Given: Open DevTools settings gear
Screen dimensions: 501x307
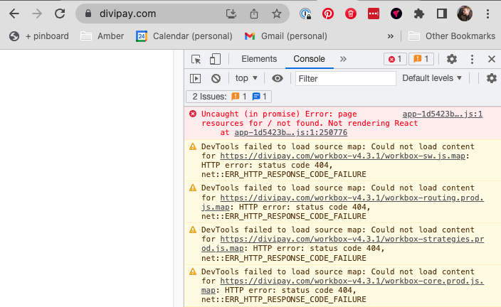Looking at the screenshot, I should (451, 59).
